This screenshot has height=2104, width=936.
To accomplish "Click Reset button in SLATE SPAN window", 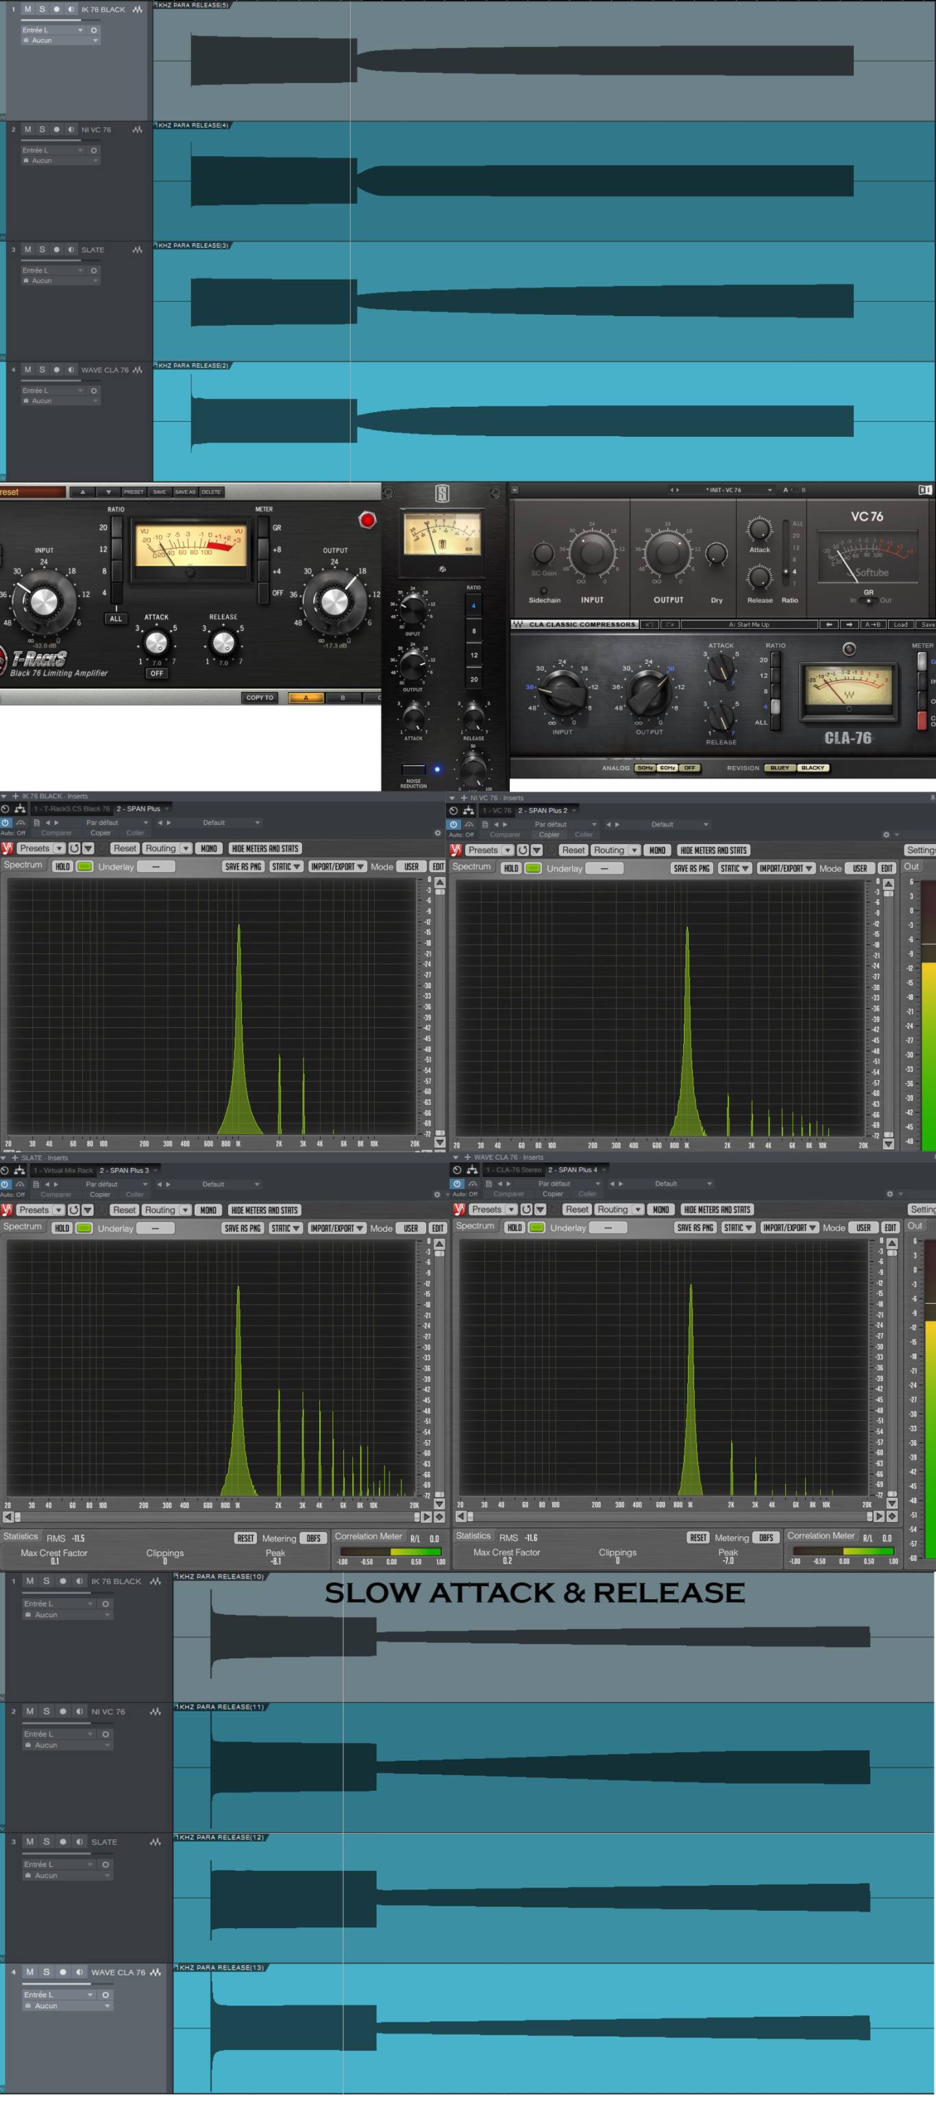I will click(124, 1210).
